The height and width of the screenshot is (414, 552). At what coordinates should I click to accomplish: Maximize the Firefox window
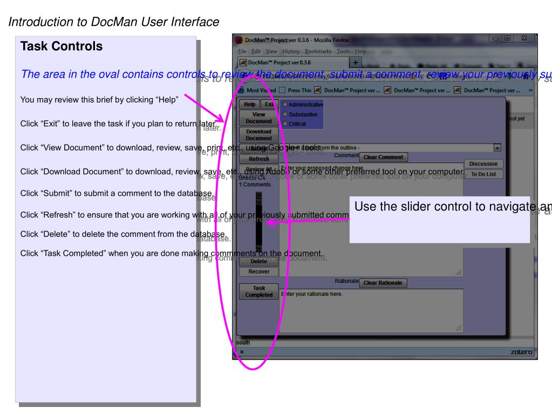pos(508,38)
